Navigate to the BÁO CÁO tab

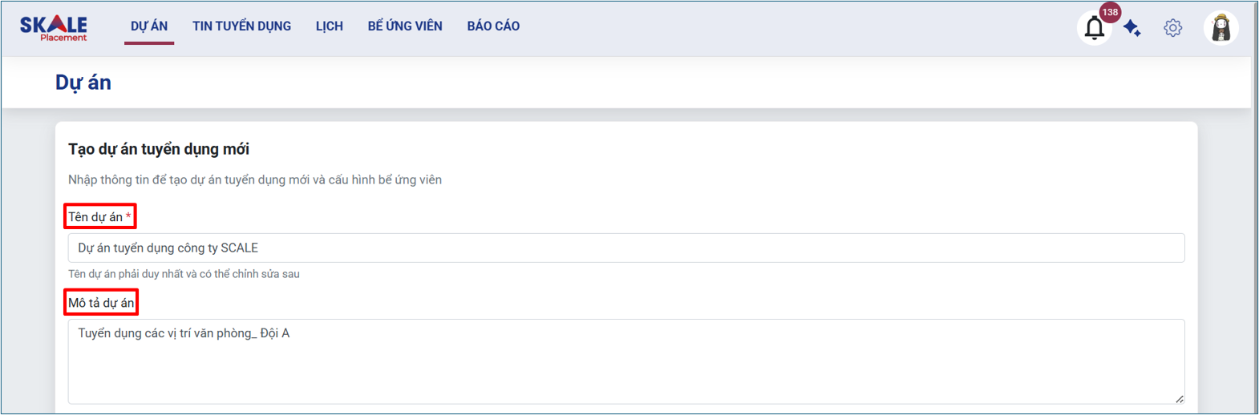click(493, 26)
